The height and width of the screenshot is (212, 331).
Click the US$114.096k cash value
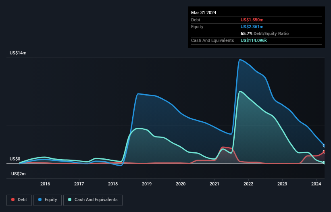[254, 40]
